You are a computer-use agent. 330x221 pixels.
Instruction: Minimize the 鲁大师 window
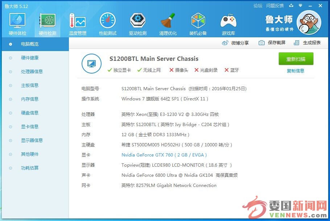(310, 6)
